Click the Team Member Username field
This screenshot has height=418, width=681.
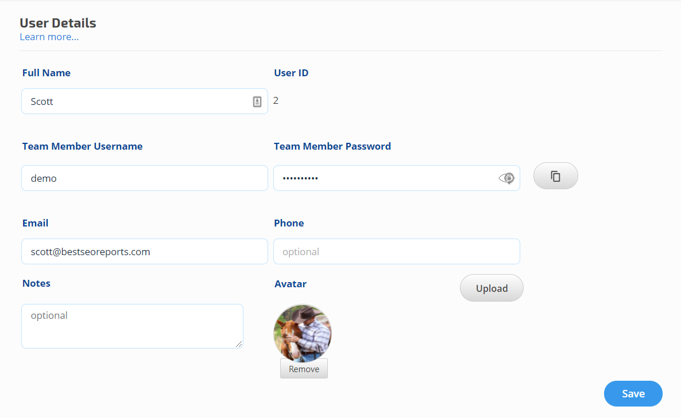click(144, 178)
